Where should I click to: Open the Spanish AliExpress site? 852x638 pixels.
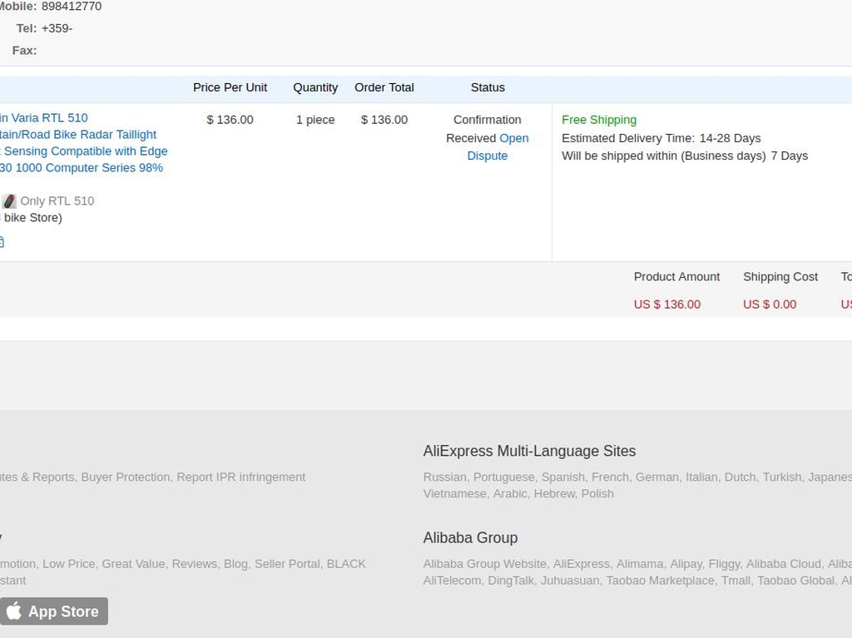(x=562, y=477)
